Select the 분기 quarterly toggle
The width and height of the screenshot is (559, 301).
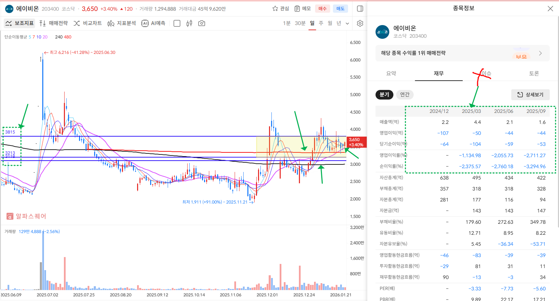(x=384, y=95)
